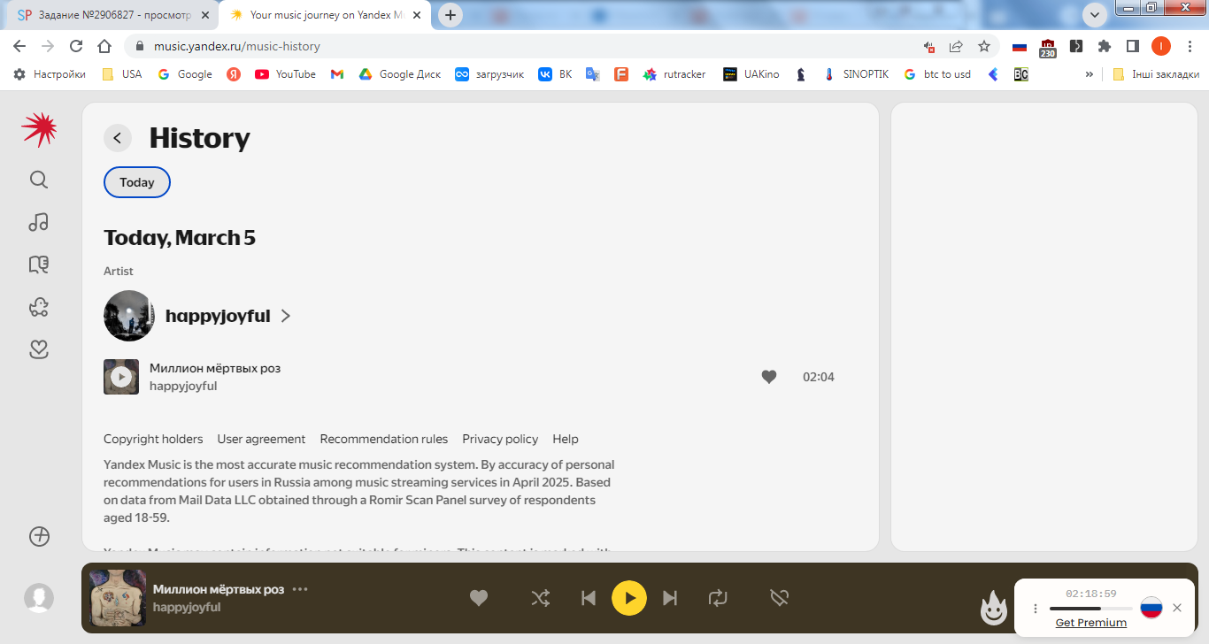
Task: Toggle repeat mode in the player
Action: [718, 598]
